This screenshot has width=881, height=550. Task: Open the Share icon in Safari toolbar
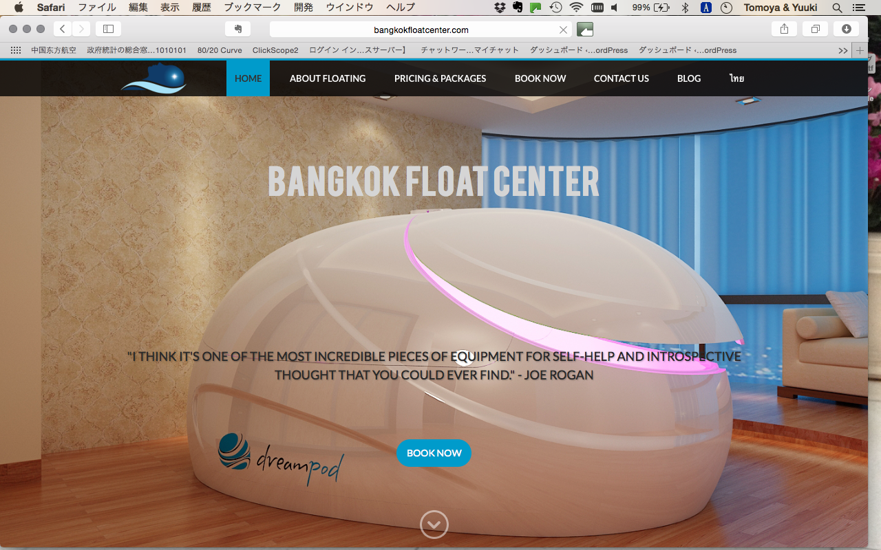pyautogui.click(x=784, y=29)
